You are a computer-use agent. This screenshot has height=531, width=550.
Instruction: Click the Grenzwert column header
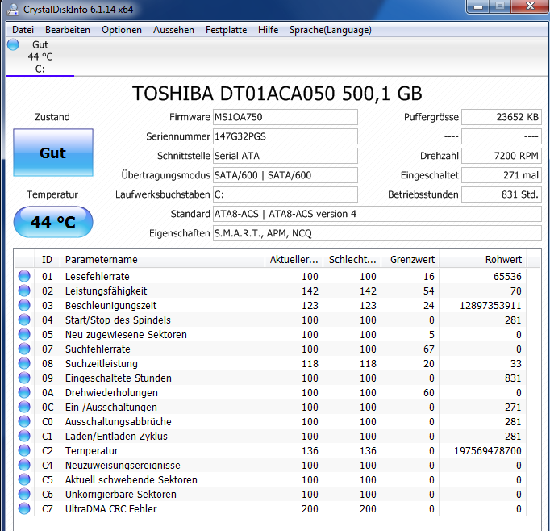(410, 260)
